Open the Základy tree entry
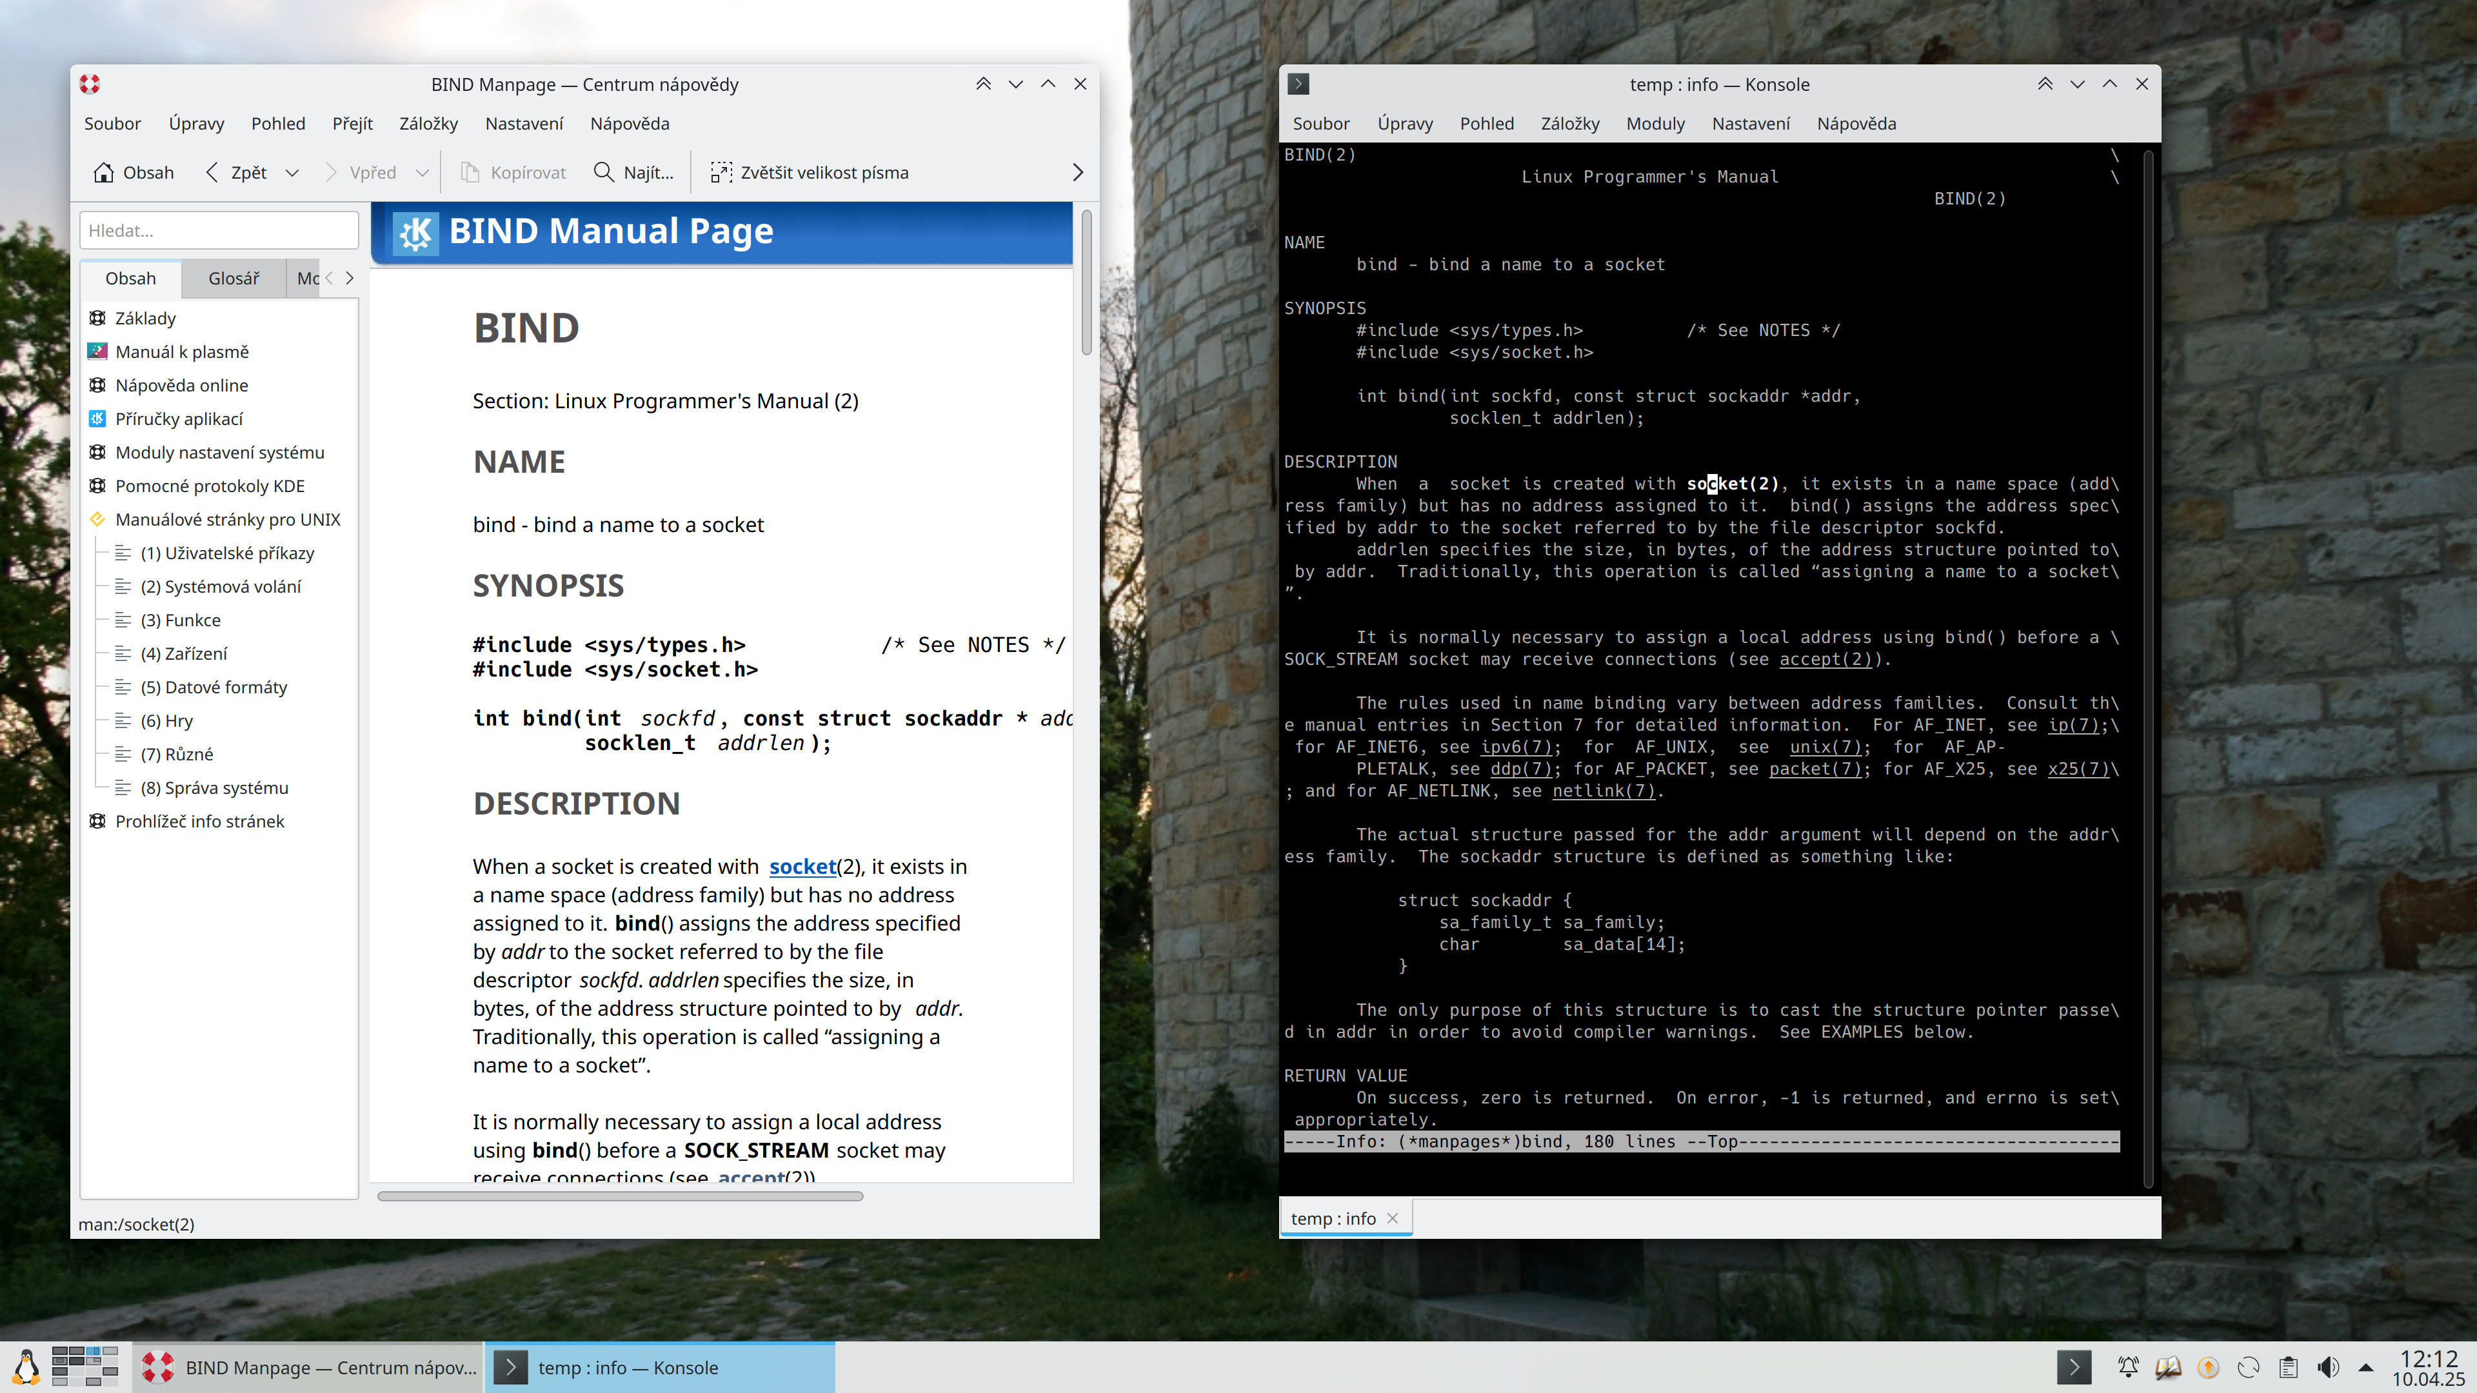This screenshot has width=2477, height=1393. (x=145, y=318)
